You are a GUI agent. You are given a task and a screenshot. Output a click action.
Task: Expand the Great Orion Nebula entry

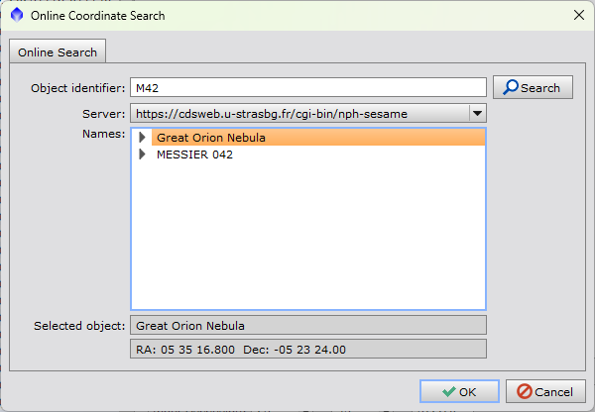(142, 138)
